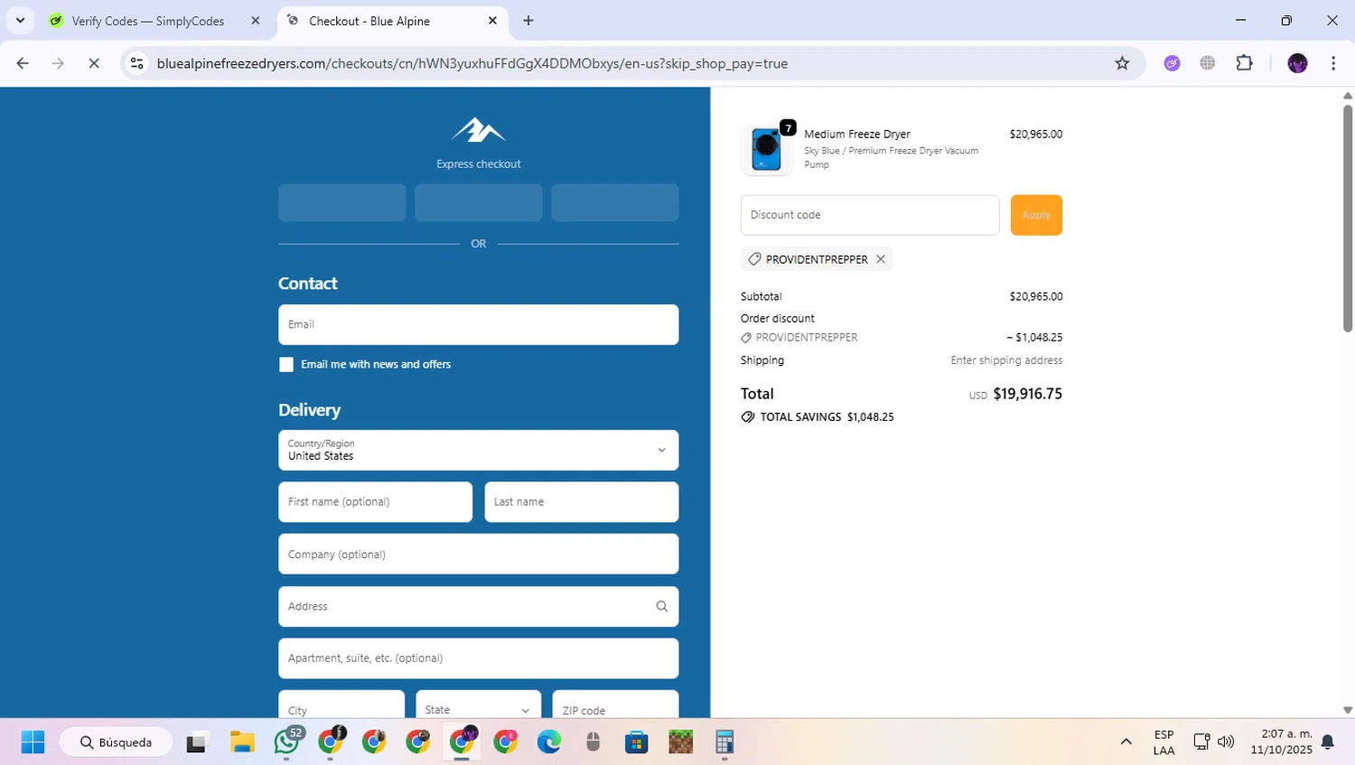Open the Extensions puzzle piece menu

click(x=1245, y=63)
